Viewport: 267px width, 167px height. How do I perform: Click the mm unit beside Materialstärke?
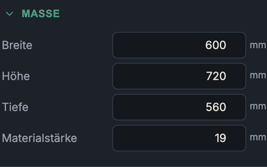point(258,137)
